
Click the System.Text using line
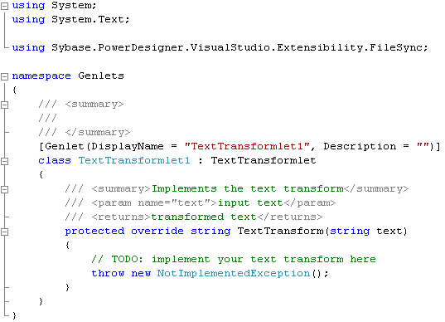click(x=70, y=19)
